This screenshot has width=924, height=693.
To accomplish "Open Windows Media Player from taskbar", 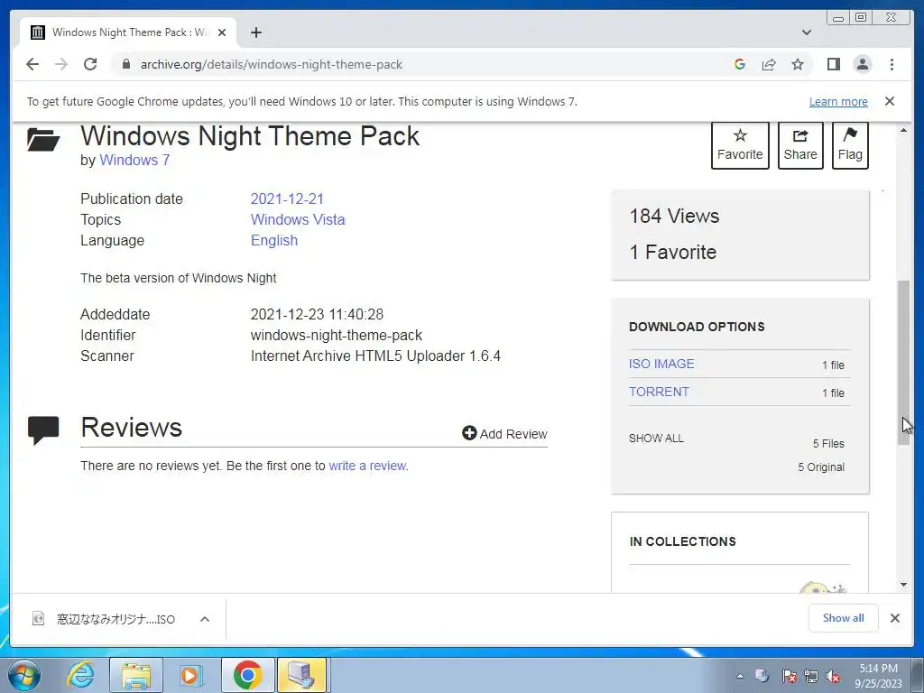I will click(x=190, y=675).
